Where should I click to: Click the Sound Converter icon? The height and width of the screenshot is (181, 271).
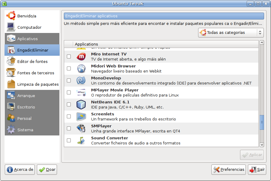(x=81, y=141)
